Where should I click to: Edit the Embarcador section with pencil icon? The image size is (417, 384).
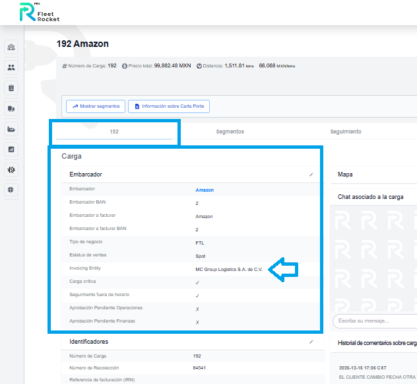pos(311,174)
